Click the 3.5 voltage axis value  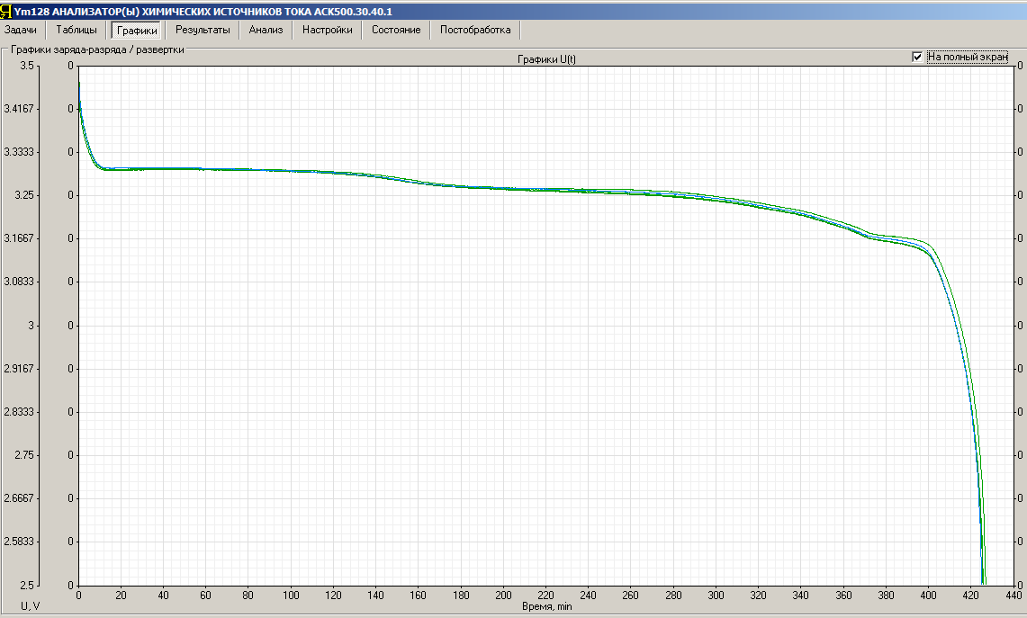[26, 66]
